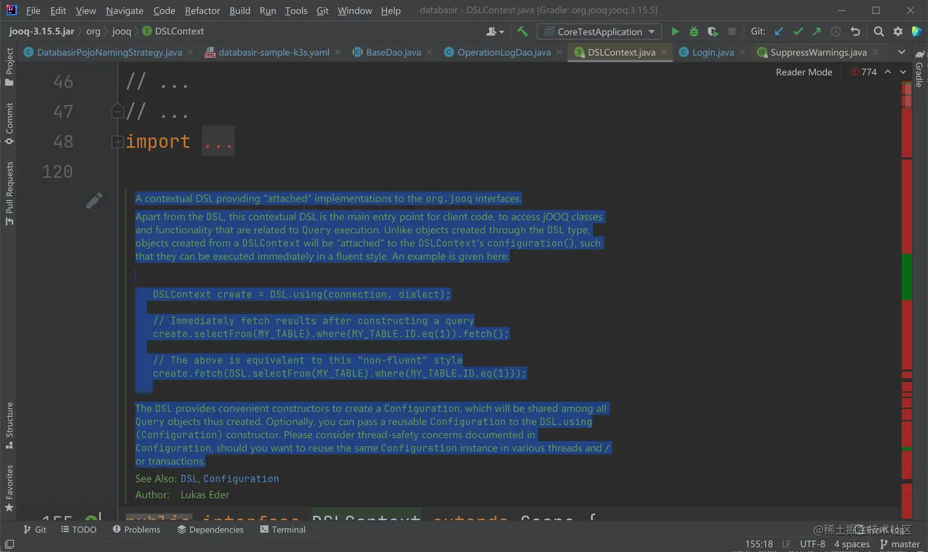
Task: Open the Problems tool window
Action: 136,529
